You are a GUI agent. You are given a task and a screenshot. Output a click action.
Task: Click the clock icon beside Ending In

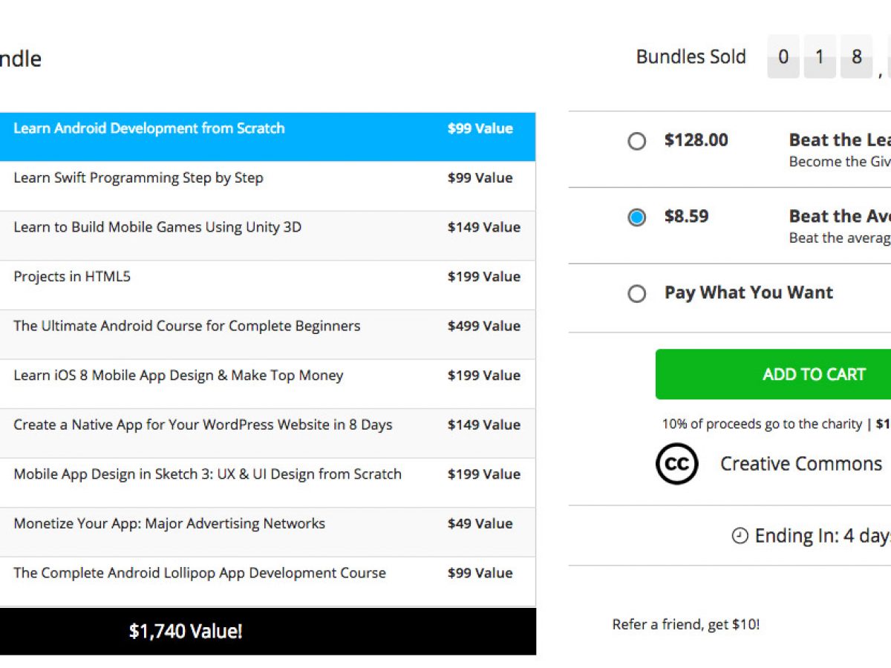pyautogui.click(x=740, y=536)
